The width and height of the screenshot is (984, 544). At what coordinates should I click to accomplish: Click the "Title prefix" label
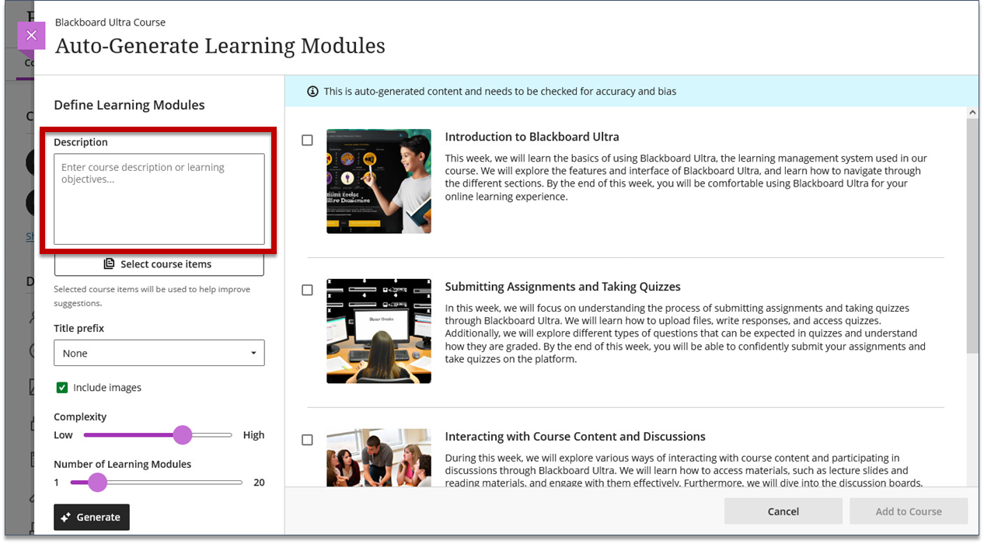tap(79, 329)
